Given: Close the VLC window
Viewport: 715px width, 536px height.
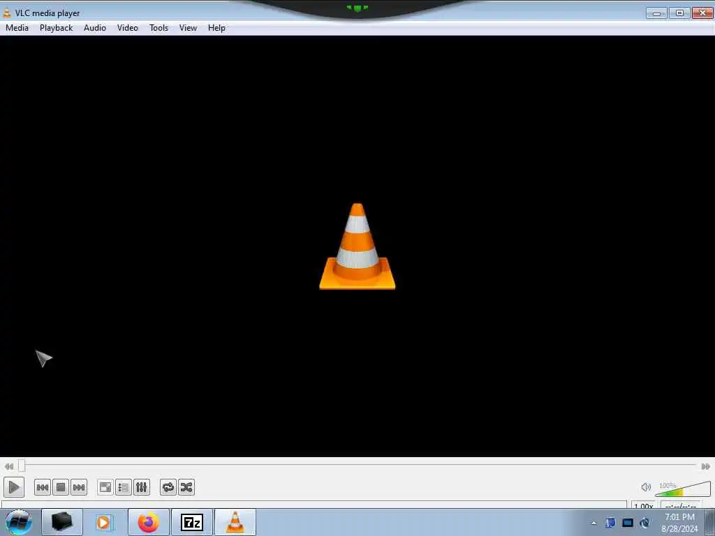Looking at the screenshot, I should (702, 13).
